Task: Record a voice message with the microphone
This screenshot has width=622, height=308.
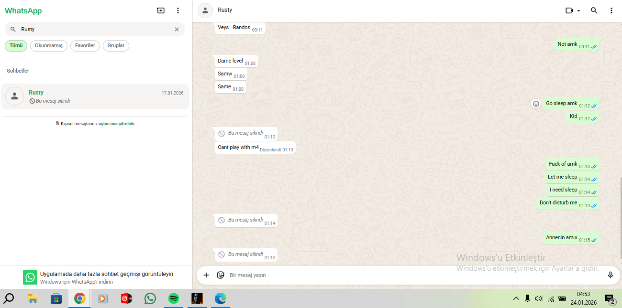Action: point(611,275)
